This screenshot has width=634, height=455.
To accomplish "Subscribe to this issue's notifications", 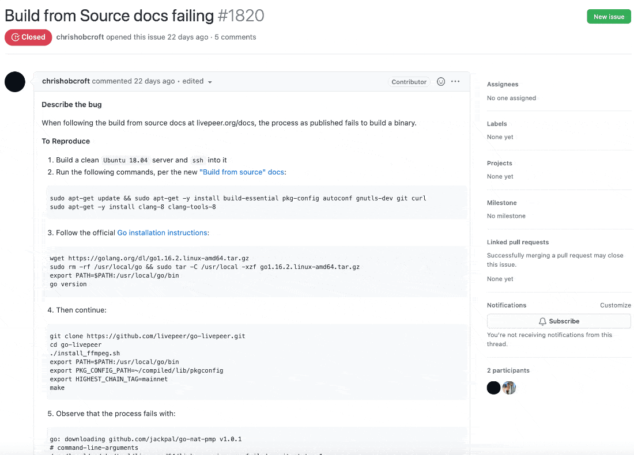I will click(x=559, y=321).
